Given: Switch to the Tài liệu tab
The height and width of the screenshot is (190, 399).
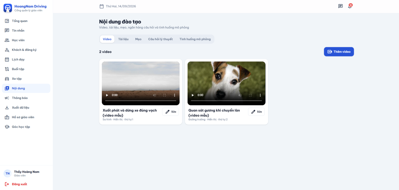Looking at the screenshot, I should click(123, 39).
